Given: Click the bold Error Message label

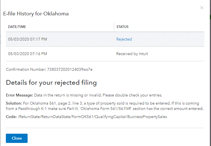Looking at the screenshot, I should tap(19, 95).
